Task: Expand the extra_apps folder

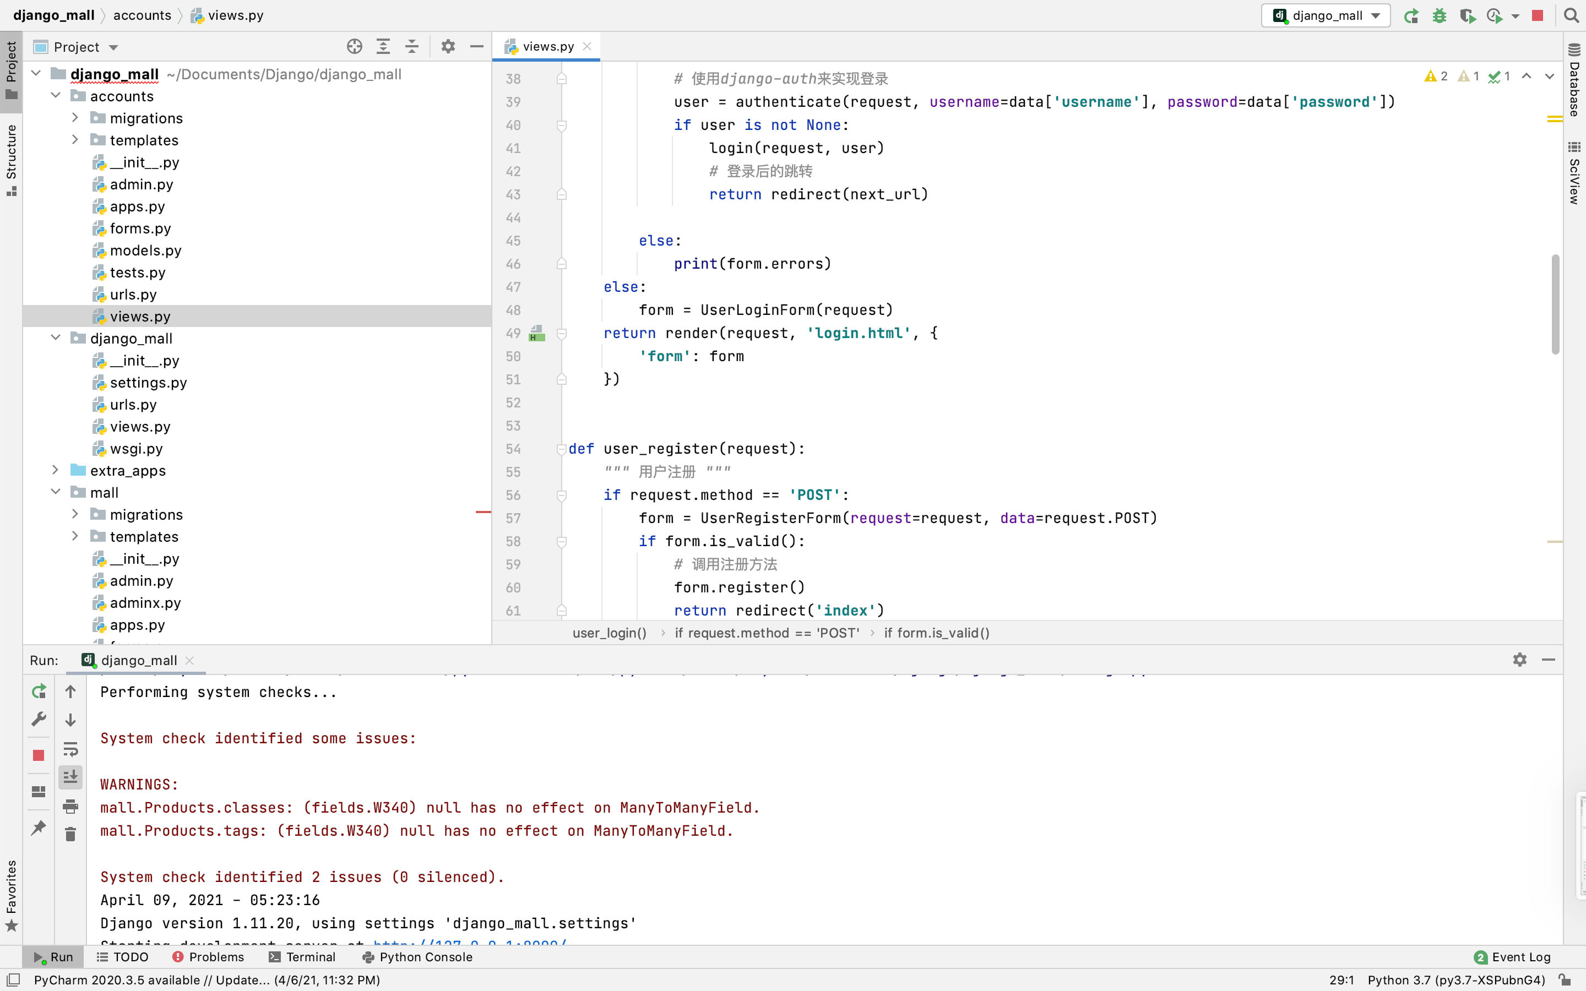Action: point(56,470)
